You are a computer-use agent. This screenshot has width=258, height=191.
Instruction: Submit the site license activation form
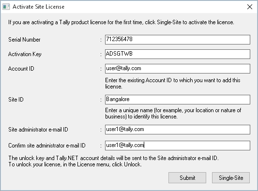187,177
